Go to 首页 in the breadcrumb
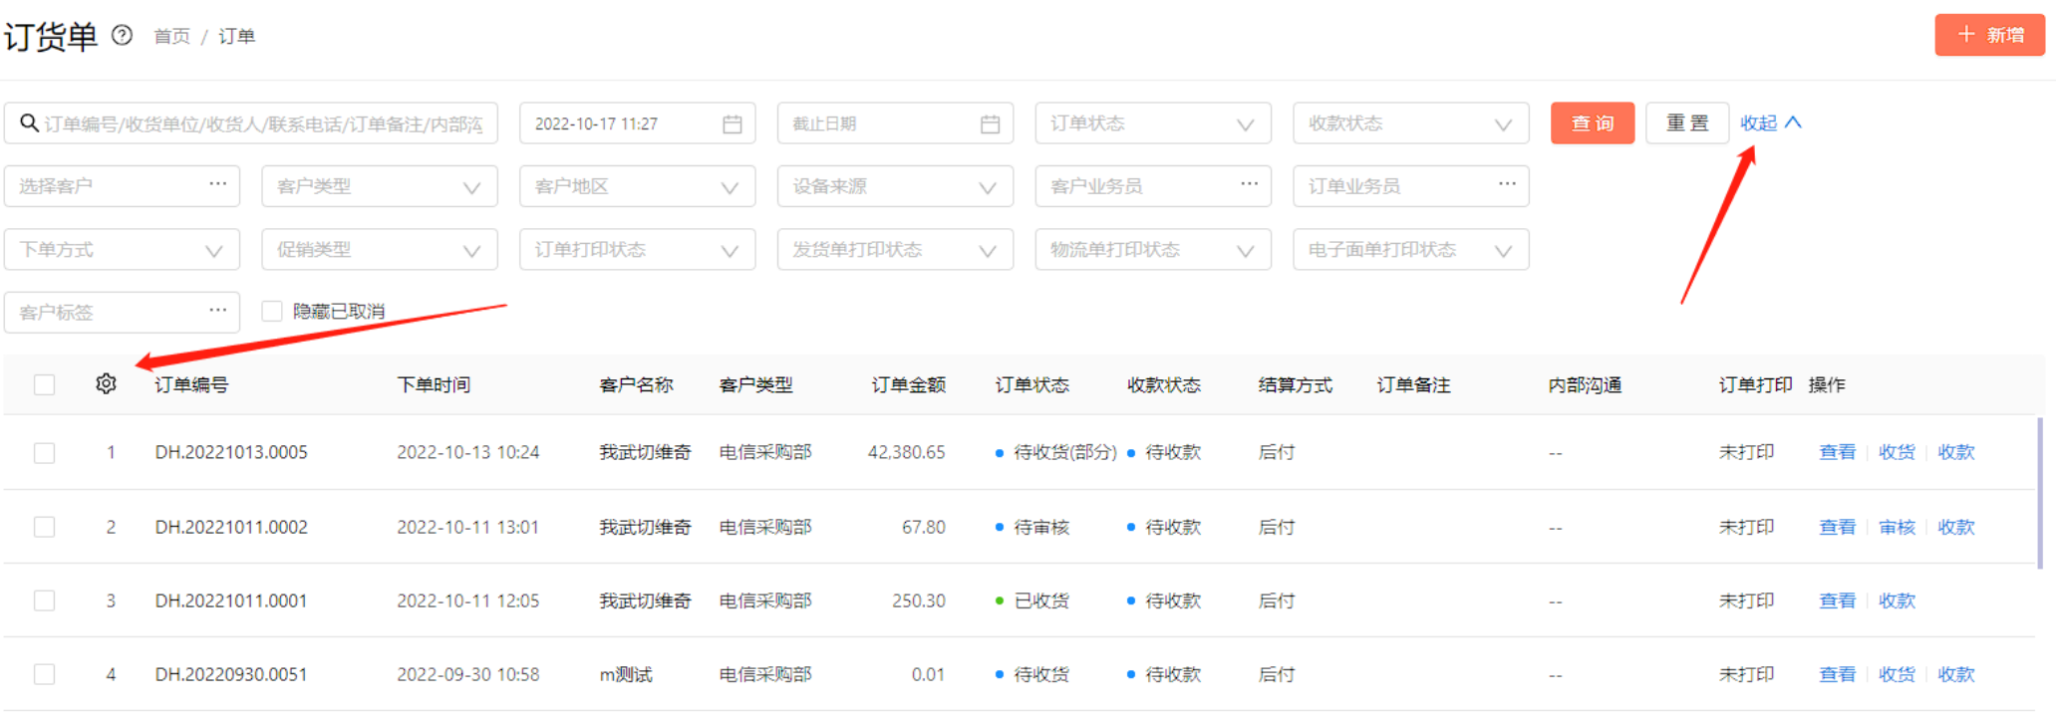This screenshot has width=2056, height=716. coord(171,36)
